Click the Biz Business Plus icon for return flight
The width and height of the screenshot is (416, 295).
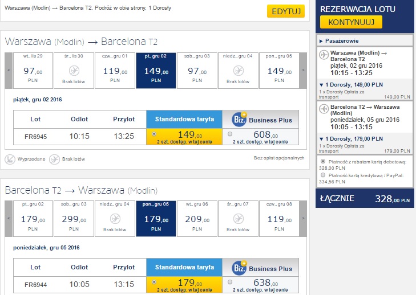point(239,268)
